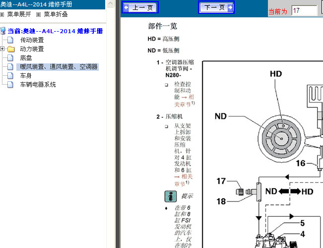Click the 提示 info icon
323x248 pixels.
click(x=171, y=196)
